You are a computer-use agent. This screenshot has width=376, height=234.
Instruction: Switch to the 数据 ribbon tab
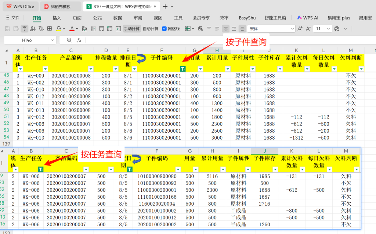[x=117, y=18]
